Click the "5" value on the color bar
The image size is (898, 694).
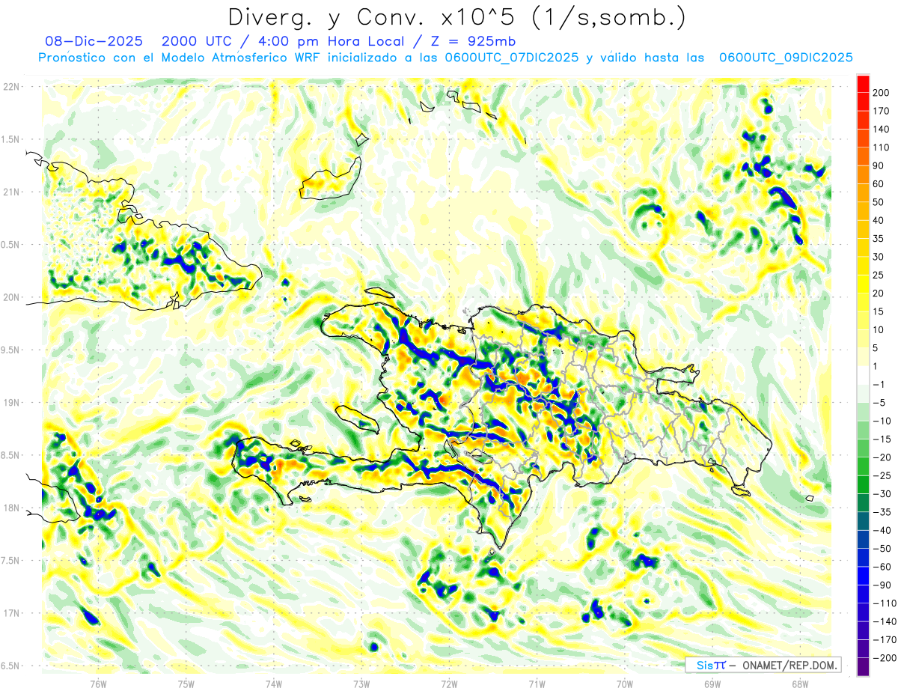876,348
